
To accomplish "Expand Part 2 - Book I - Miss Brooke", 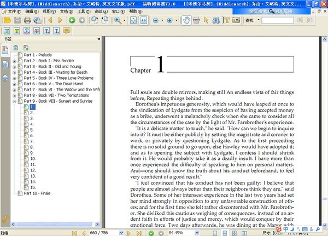I will [x=14, y=61].
